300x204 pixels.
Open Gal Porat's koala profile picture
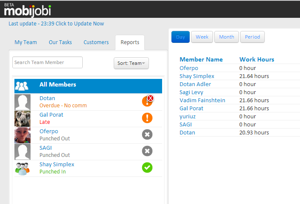point(22,119)
